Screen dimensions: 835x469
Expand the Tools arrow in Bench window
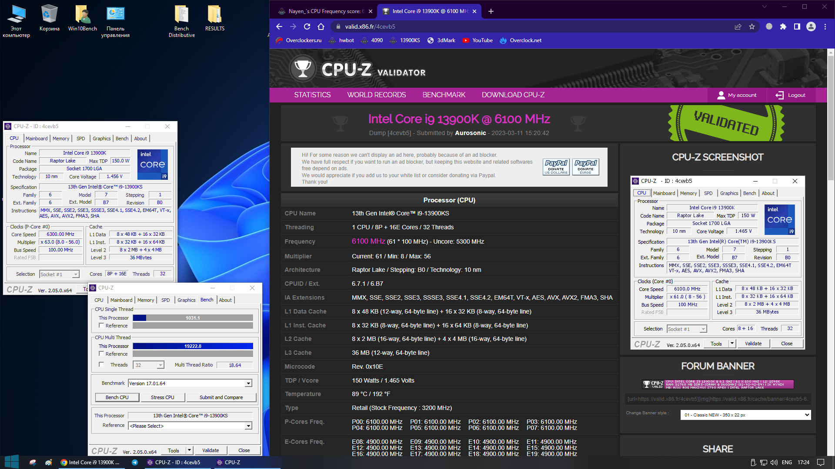coord(189,450)
